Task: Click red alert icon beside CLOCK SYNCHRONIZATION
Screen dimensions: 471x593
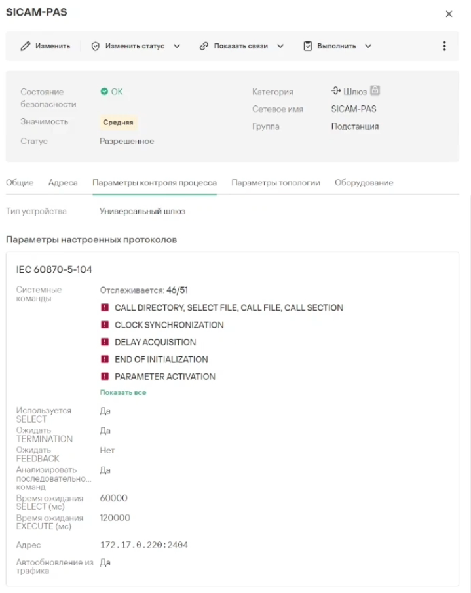Action: pyautogui.click(x=104, y=325)
